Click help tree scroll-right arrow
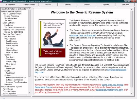The width and height of the screenshot is (137, 99). point(27,95)
